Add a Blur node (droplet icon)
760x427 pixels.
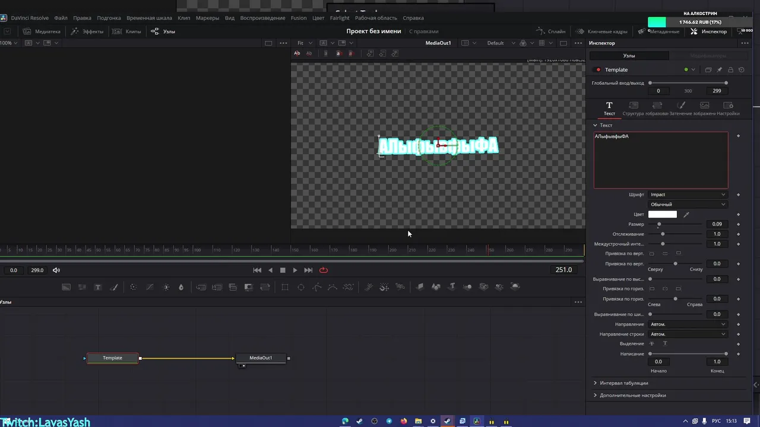point(181,287)
